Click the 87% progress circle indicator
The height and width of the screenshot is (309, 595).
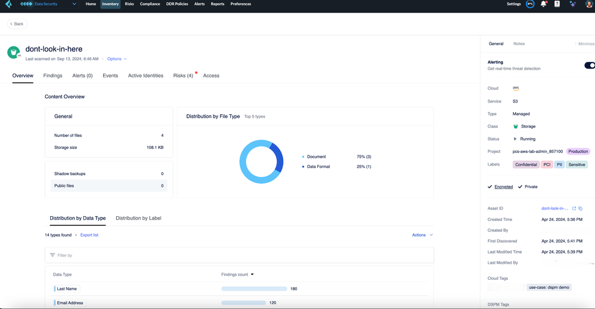click(x=530, y=4)
